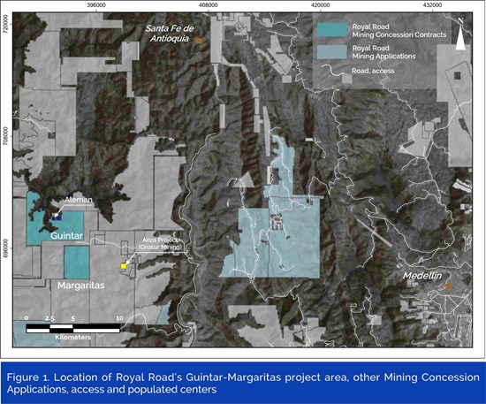This screenshot has height=404, width=486.
Task: Click the 'Margaritas' map label
Action: 81,286
